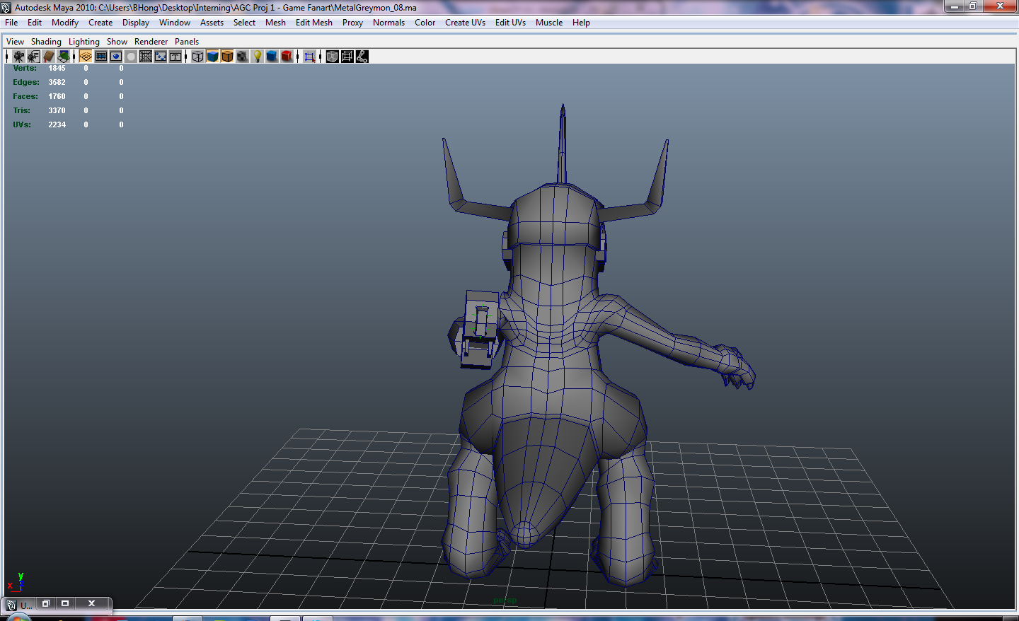Toggle the Field Chart overlay
The width and height of the screenshot is (1019, 621).
point(146,57)
